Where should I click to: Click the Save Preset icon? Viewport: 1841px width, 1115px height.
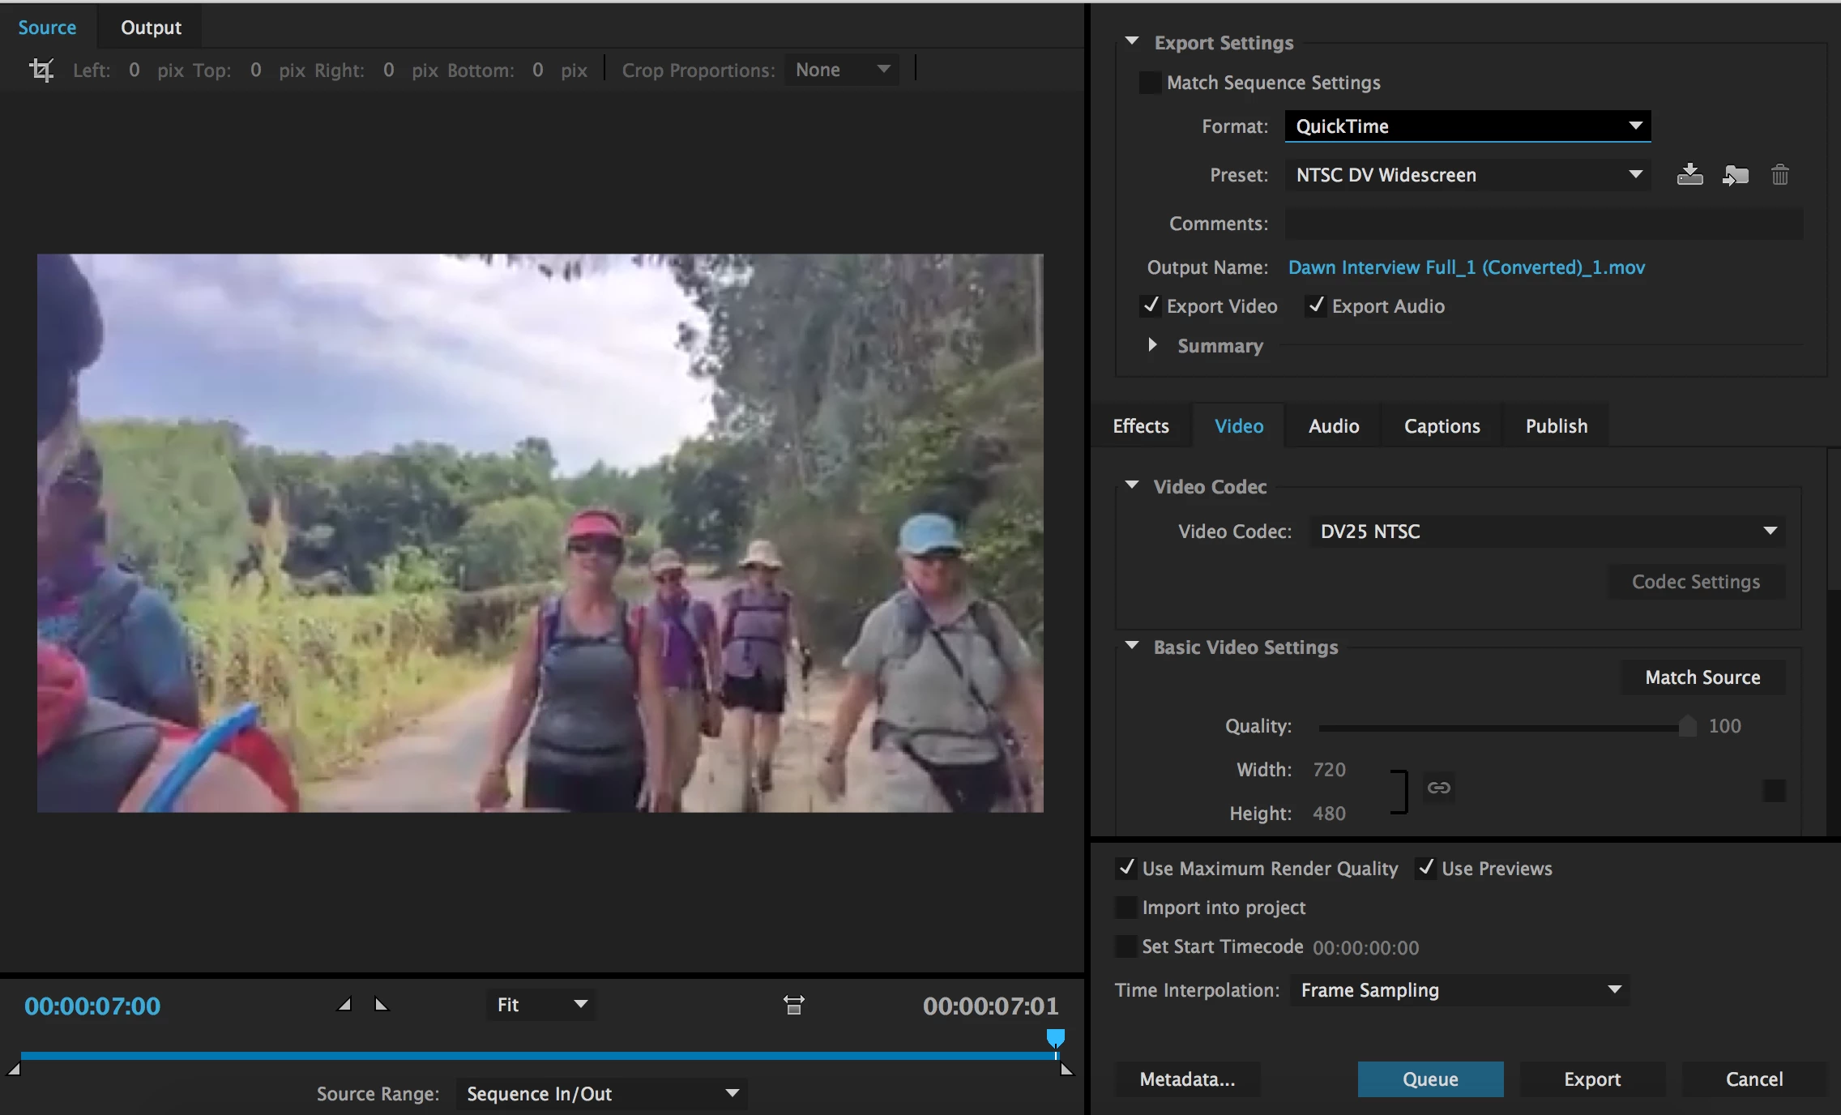pos(1689,175)
